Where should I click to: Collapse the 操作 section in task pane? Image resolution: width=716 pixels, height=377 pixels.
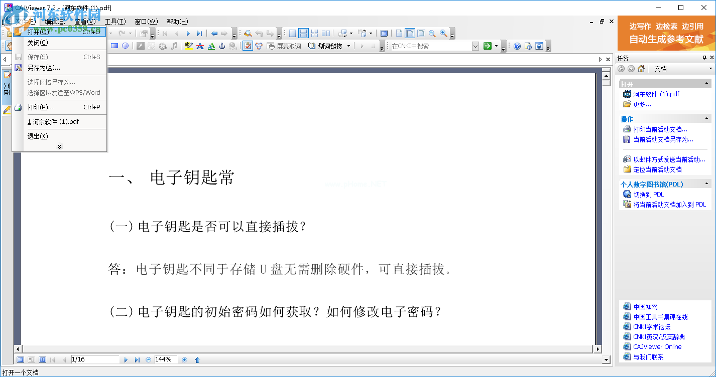(x=707, y=119)
